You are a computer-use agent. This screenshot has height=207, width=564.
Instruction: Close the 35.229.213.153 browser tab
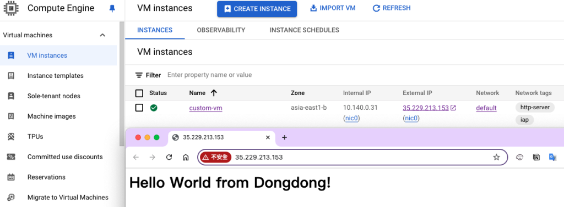(268, 137)
